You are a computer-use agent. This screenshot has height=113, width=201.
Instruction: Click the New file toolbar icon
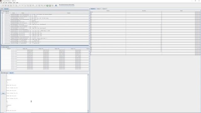[x=3, y=6]
